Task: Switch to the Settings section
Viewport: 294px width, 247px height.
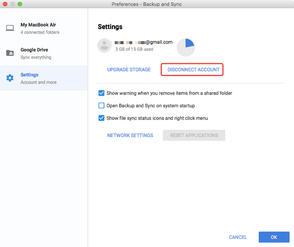Action: pos(29,75)
